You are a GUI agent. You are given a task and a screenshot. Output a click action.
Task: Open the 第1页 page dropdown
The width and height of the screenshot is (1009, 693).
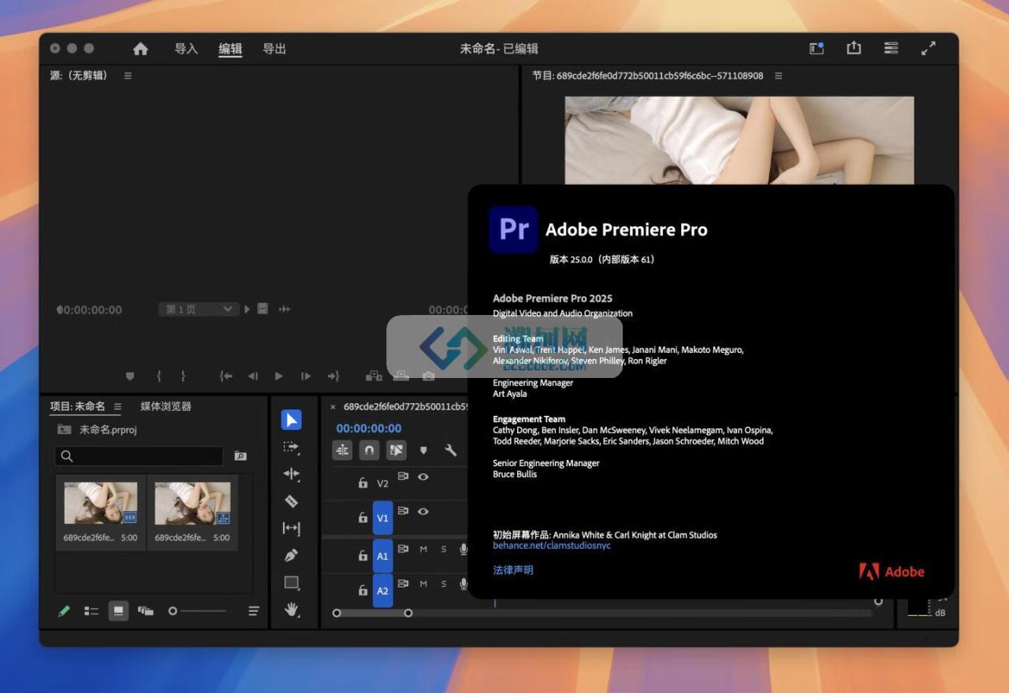pos(197,309)
